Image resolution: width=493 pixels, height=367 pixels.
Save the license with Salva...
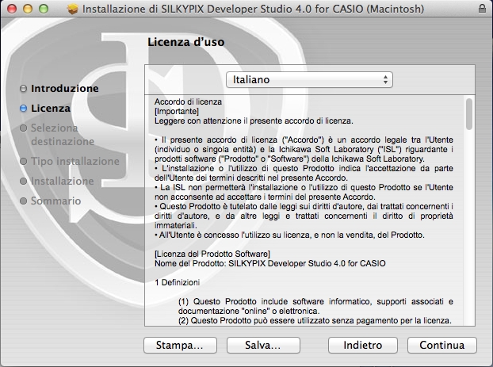pyautogui.click(x=263, y=345)
